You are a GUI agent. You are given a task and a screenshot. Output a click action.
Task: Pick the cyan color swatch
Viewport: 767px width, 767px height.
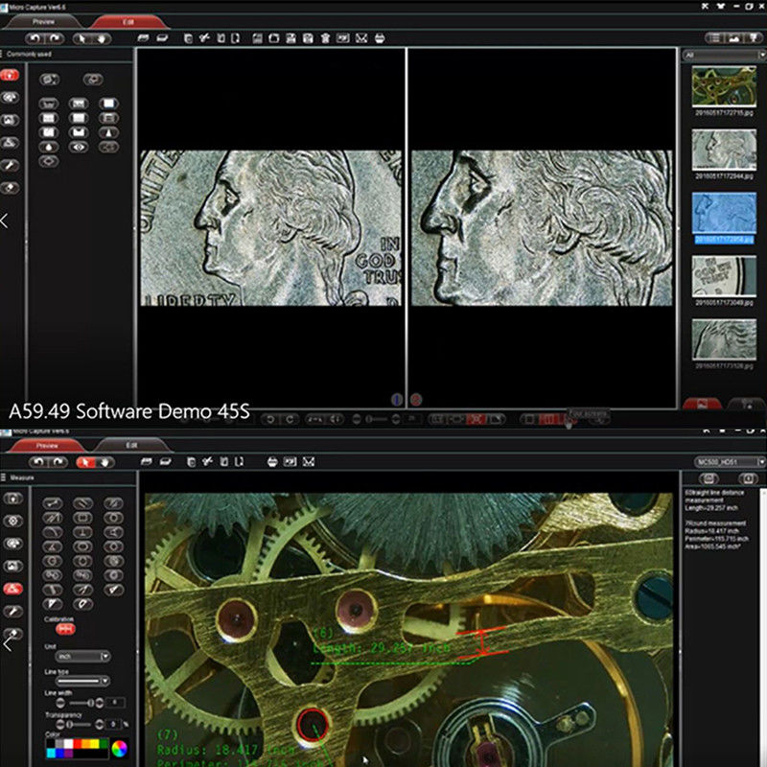point(51,754)
